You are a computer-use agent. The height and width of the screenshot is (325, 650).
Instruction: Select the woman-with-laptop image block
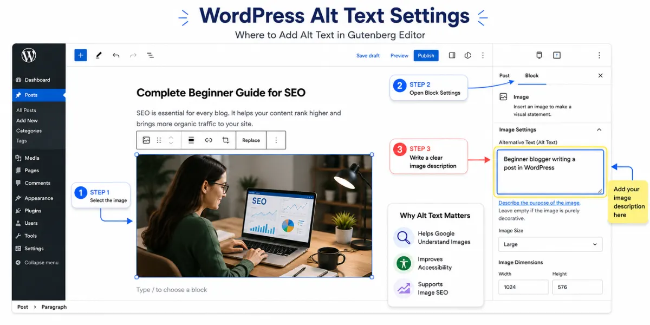[x=254, y=216]
